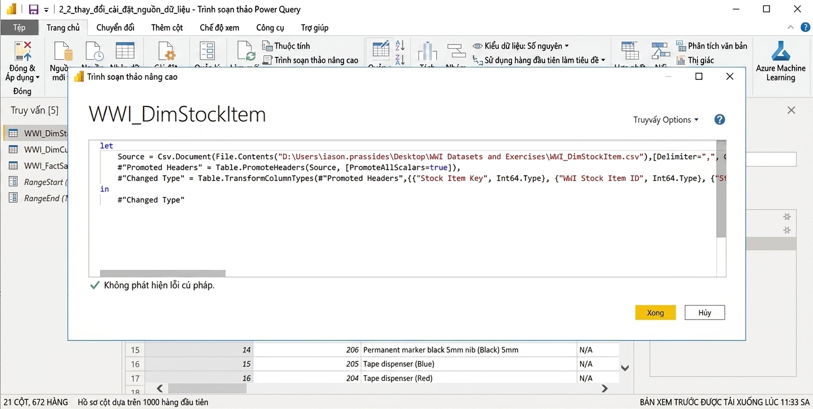Click second gear icon in applied steps
The width and height of the screenshot is (813, 409).
click(787, 230)
